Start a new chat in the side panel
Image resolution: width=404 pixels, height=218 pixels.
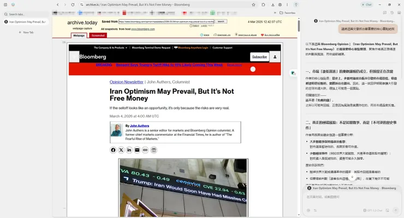[x=385, y=13]
